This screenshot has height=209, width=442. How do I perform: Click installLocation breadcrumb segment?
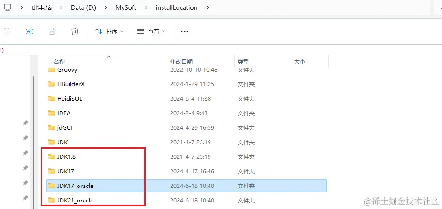tap(177, 7)
